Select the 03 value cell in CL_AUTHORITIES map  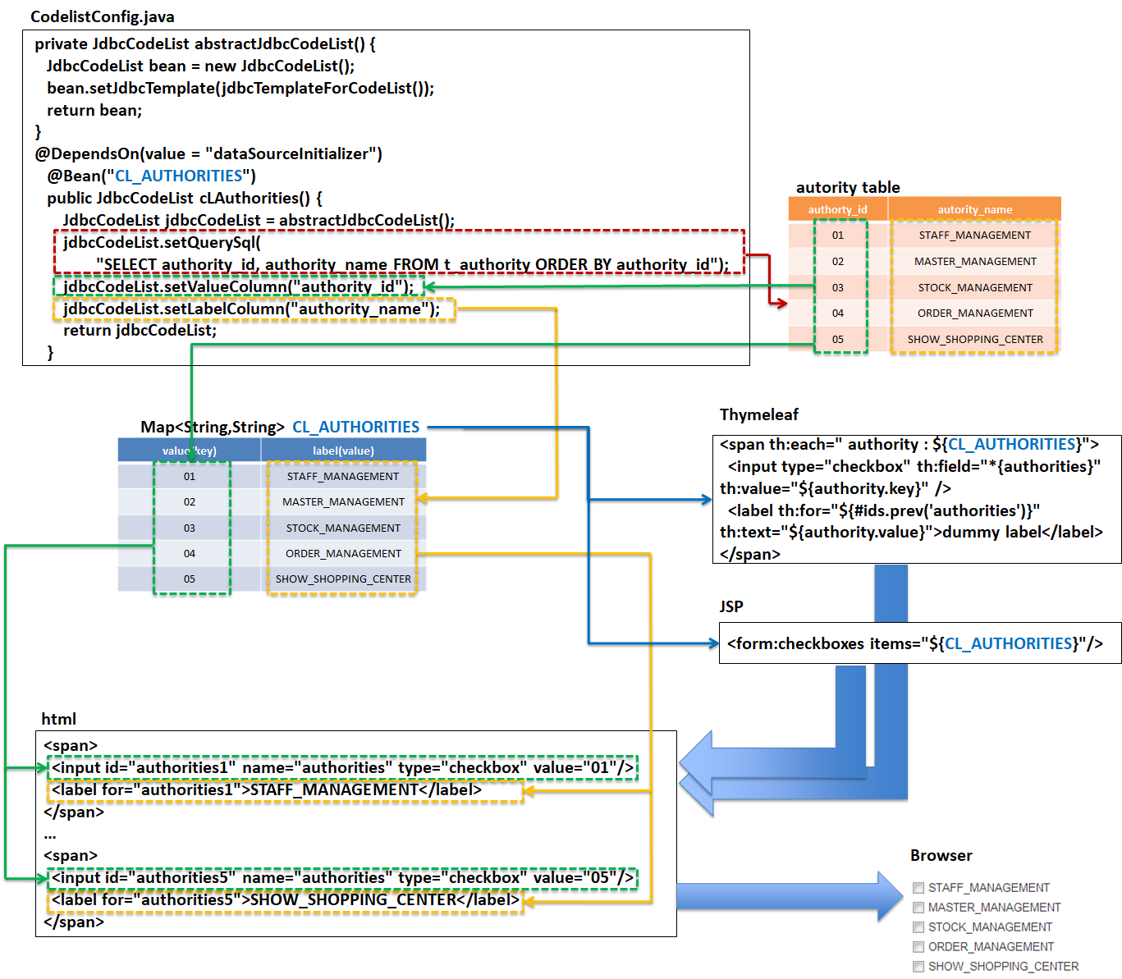(190, 528)
